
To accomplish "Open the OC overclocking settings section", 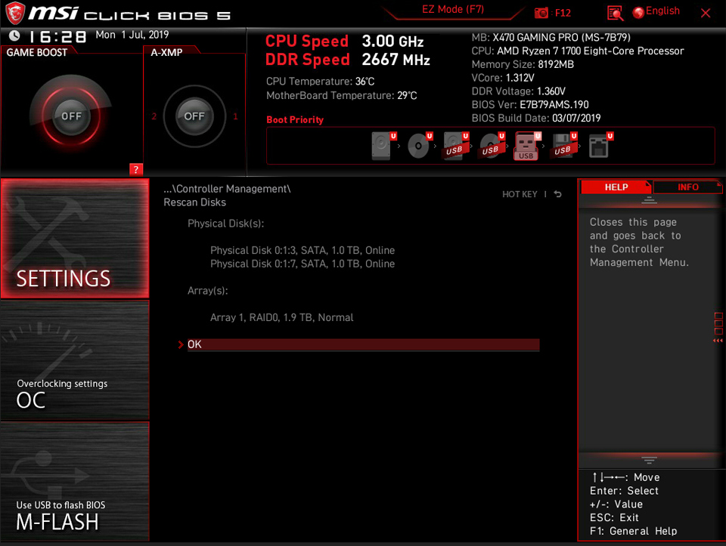I will pos(75,359).
